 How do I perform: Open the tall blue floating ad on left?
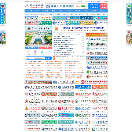(3, 14)
